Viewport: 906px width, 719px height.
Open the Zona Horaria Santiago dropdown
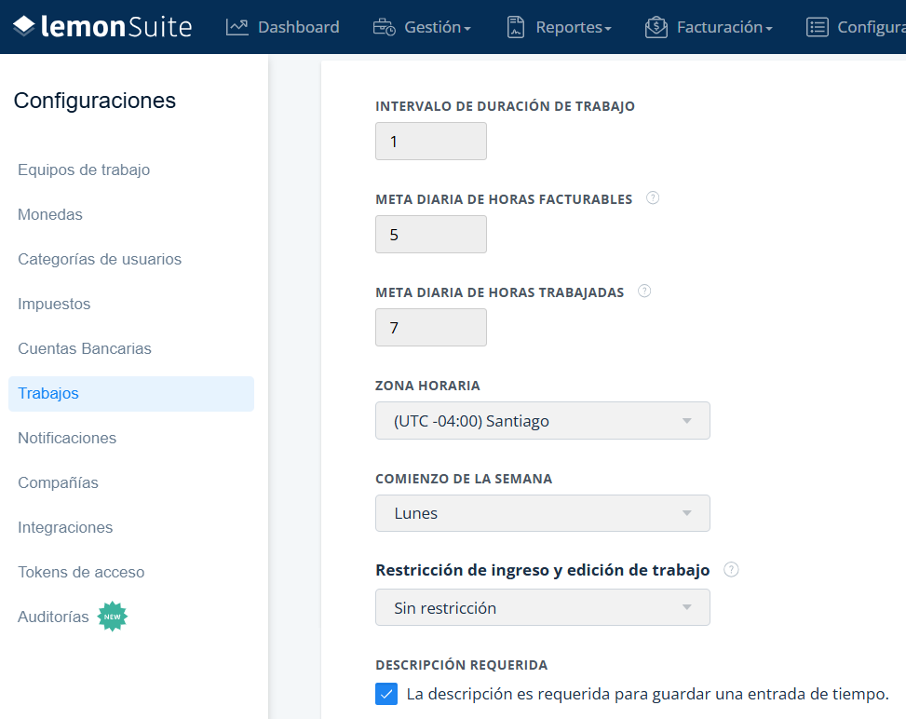(543, 421)
